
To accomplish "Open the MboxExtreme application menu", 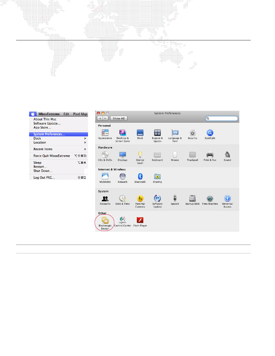I will pos(49,114).
